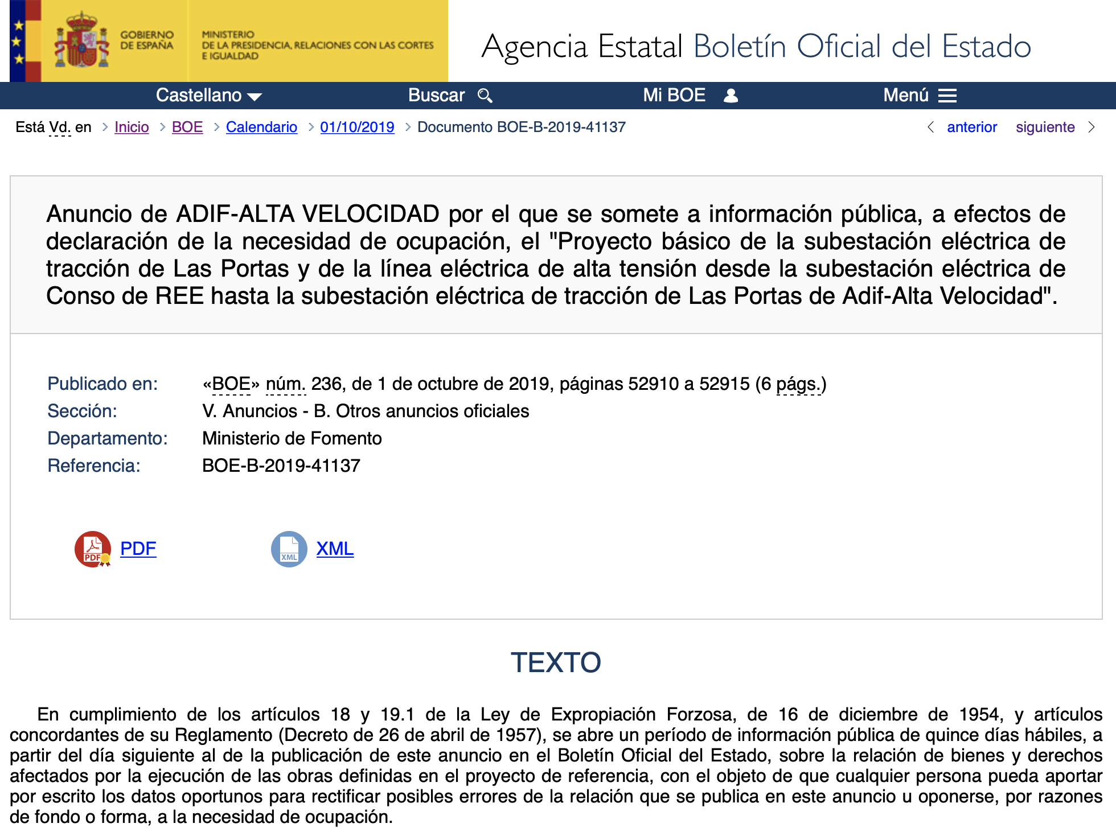Click the TEXTO section heading
Screen dimensions: 1116x840
click(x=556, y=662)
